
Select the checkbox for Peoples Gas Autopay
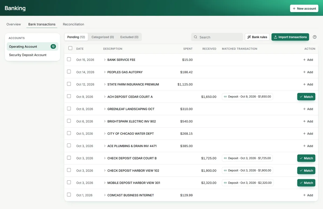69,72
